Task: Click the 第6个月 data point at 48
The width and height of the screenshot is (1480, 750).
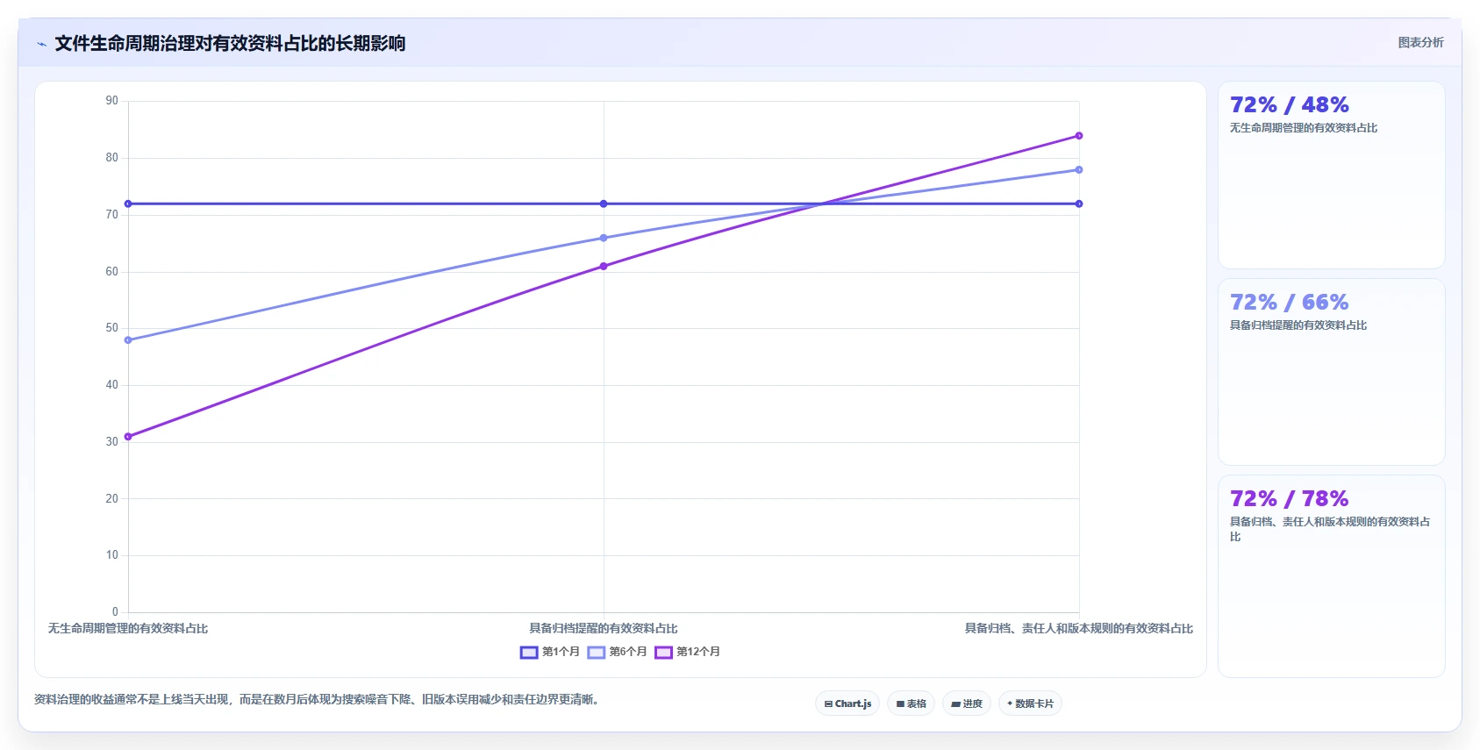Action: (x=128, y=340)
